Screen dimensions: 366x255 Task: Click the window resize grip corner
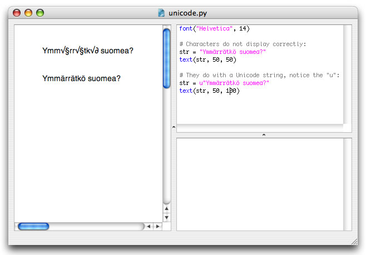354,242
